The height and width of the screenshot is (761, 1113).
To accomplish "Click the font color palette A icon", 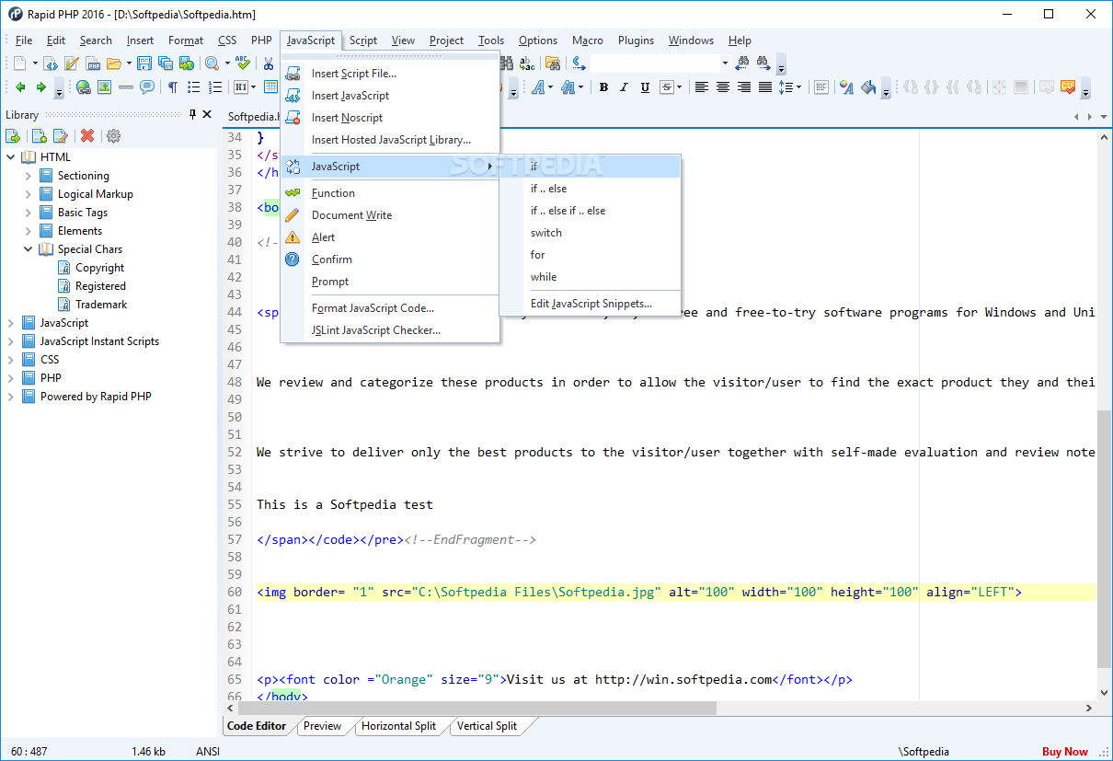I will click(845, 87).
